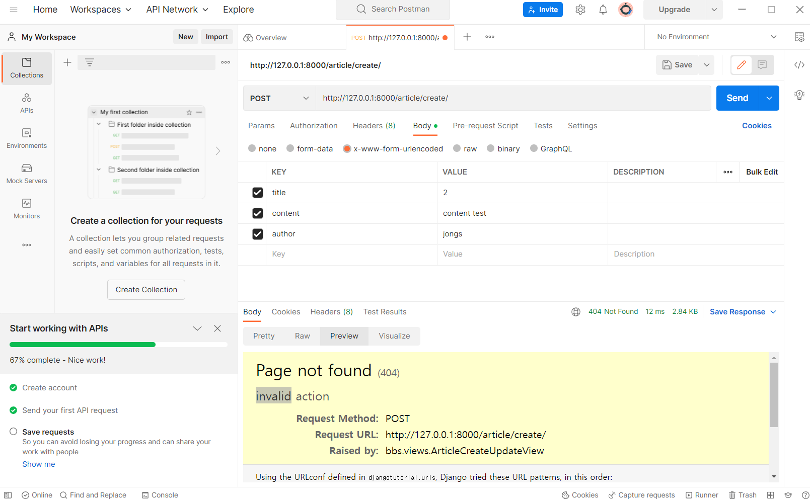Image resolution: width=810 pixels, height=501 pixels.
Task: Open Collections sidebar panel
Action: tap(27, 68)
